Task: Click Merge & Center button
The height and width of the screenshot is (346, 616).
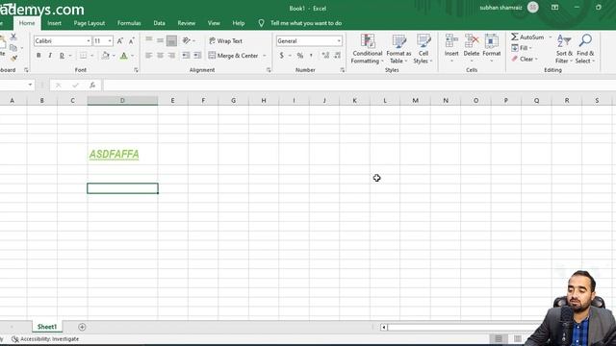Action: (233, 56)
